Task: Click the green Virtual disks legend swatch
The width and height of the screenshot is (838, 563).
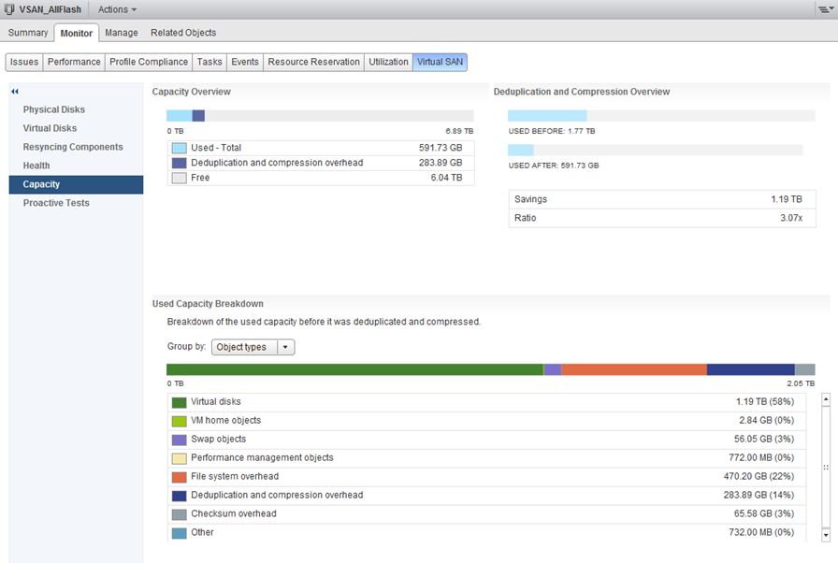Action: tap(180, 402)
